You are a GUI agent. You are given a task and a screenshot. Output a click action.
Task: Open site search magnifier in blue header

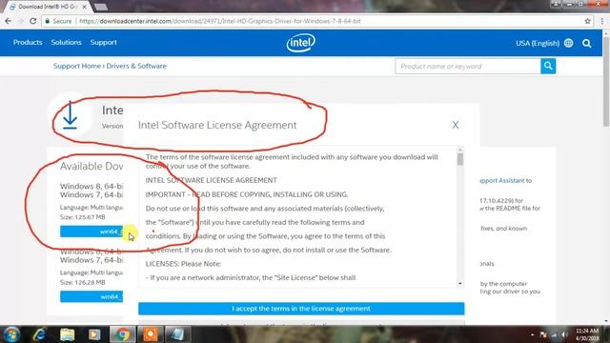(x=587, y=43)
